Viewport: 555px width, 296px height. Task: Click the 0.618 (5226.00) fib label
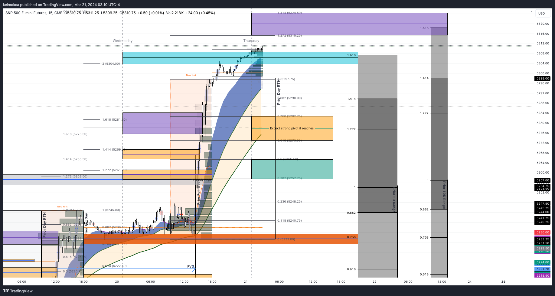(x=75, y=257)
